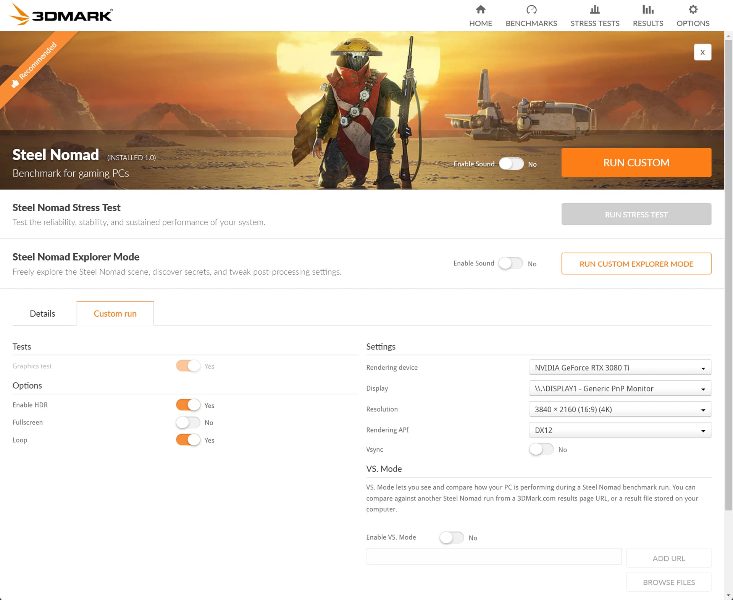Go to STRESS TESTS in top navigation

(x=595, y=23)
